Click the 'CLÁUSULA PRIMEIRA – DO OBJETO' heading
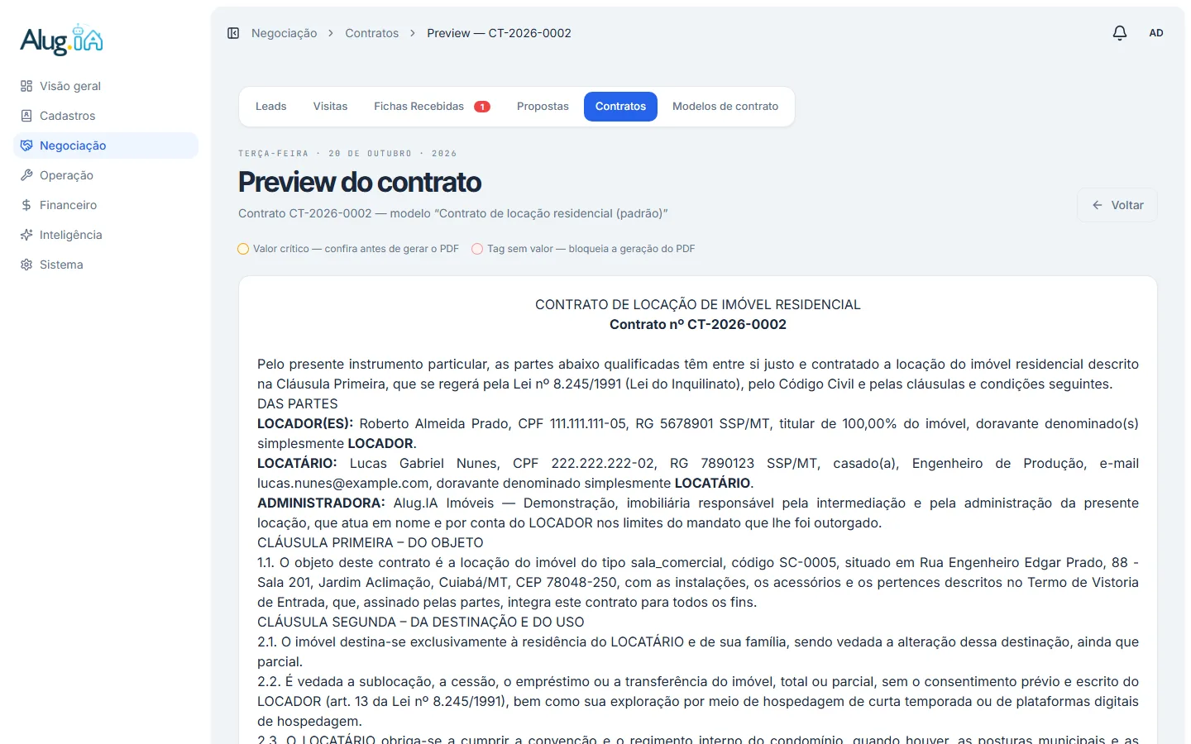Image resolution: width=1191 pixels, height=744 pixels. tap(371, 543)
